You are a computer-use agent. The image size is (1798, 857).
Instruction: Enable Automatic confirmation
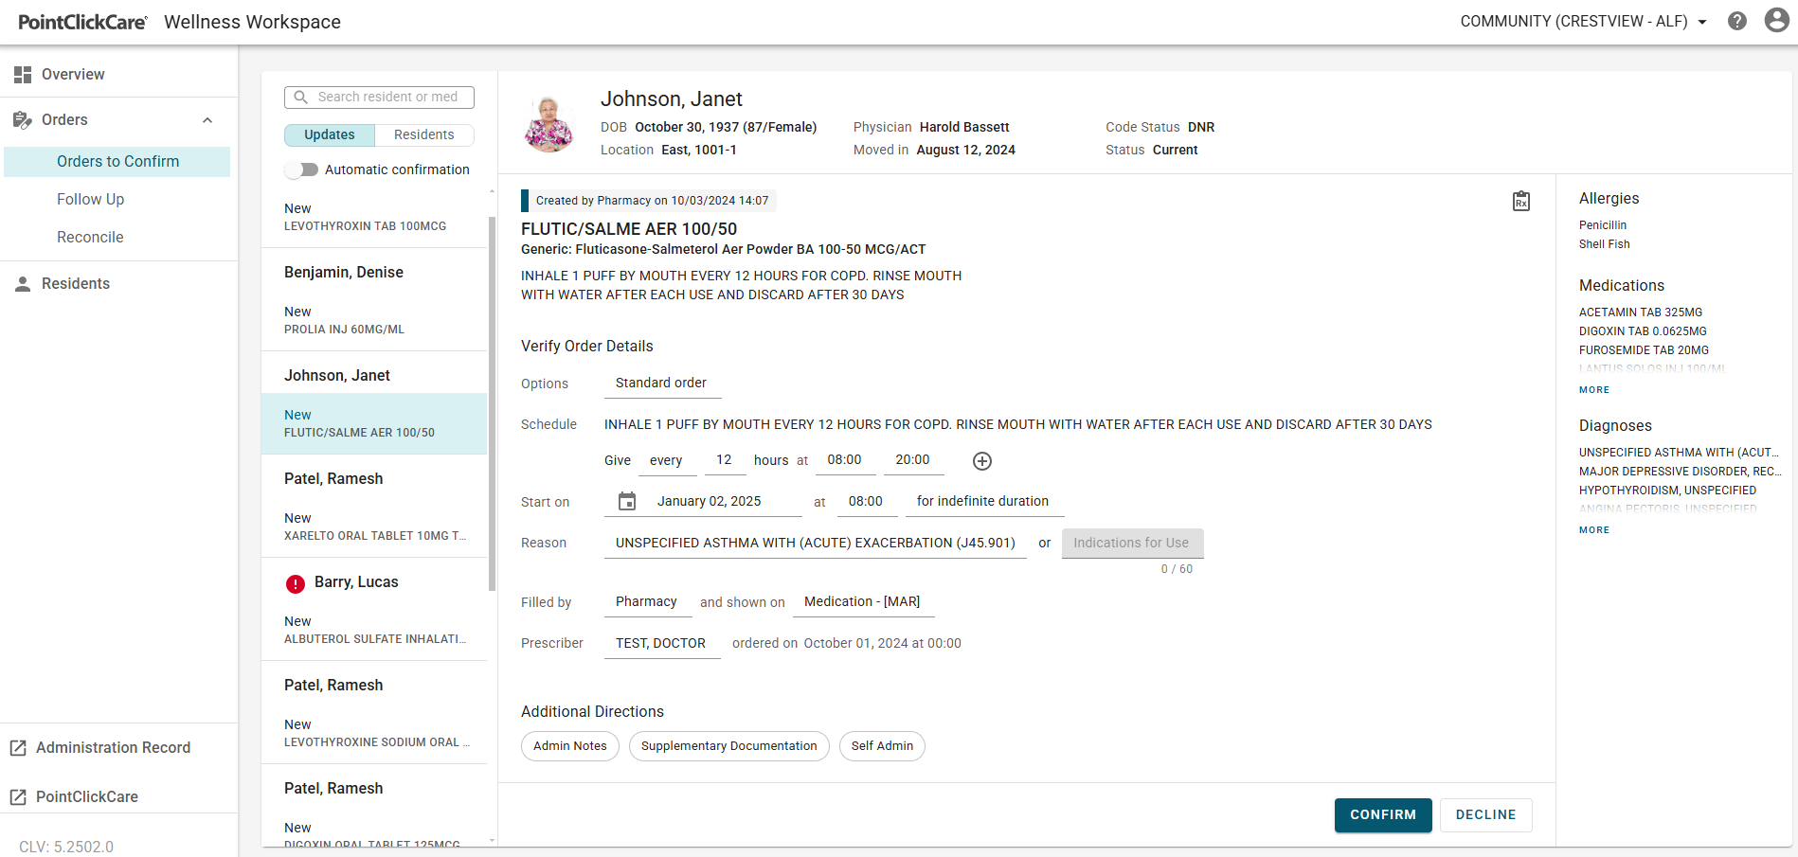(300, 169)
